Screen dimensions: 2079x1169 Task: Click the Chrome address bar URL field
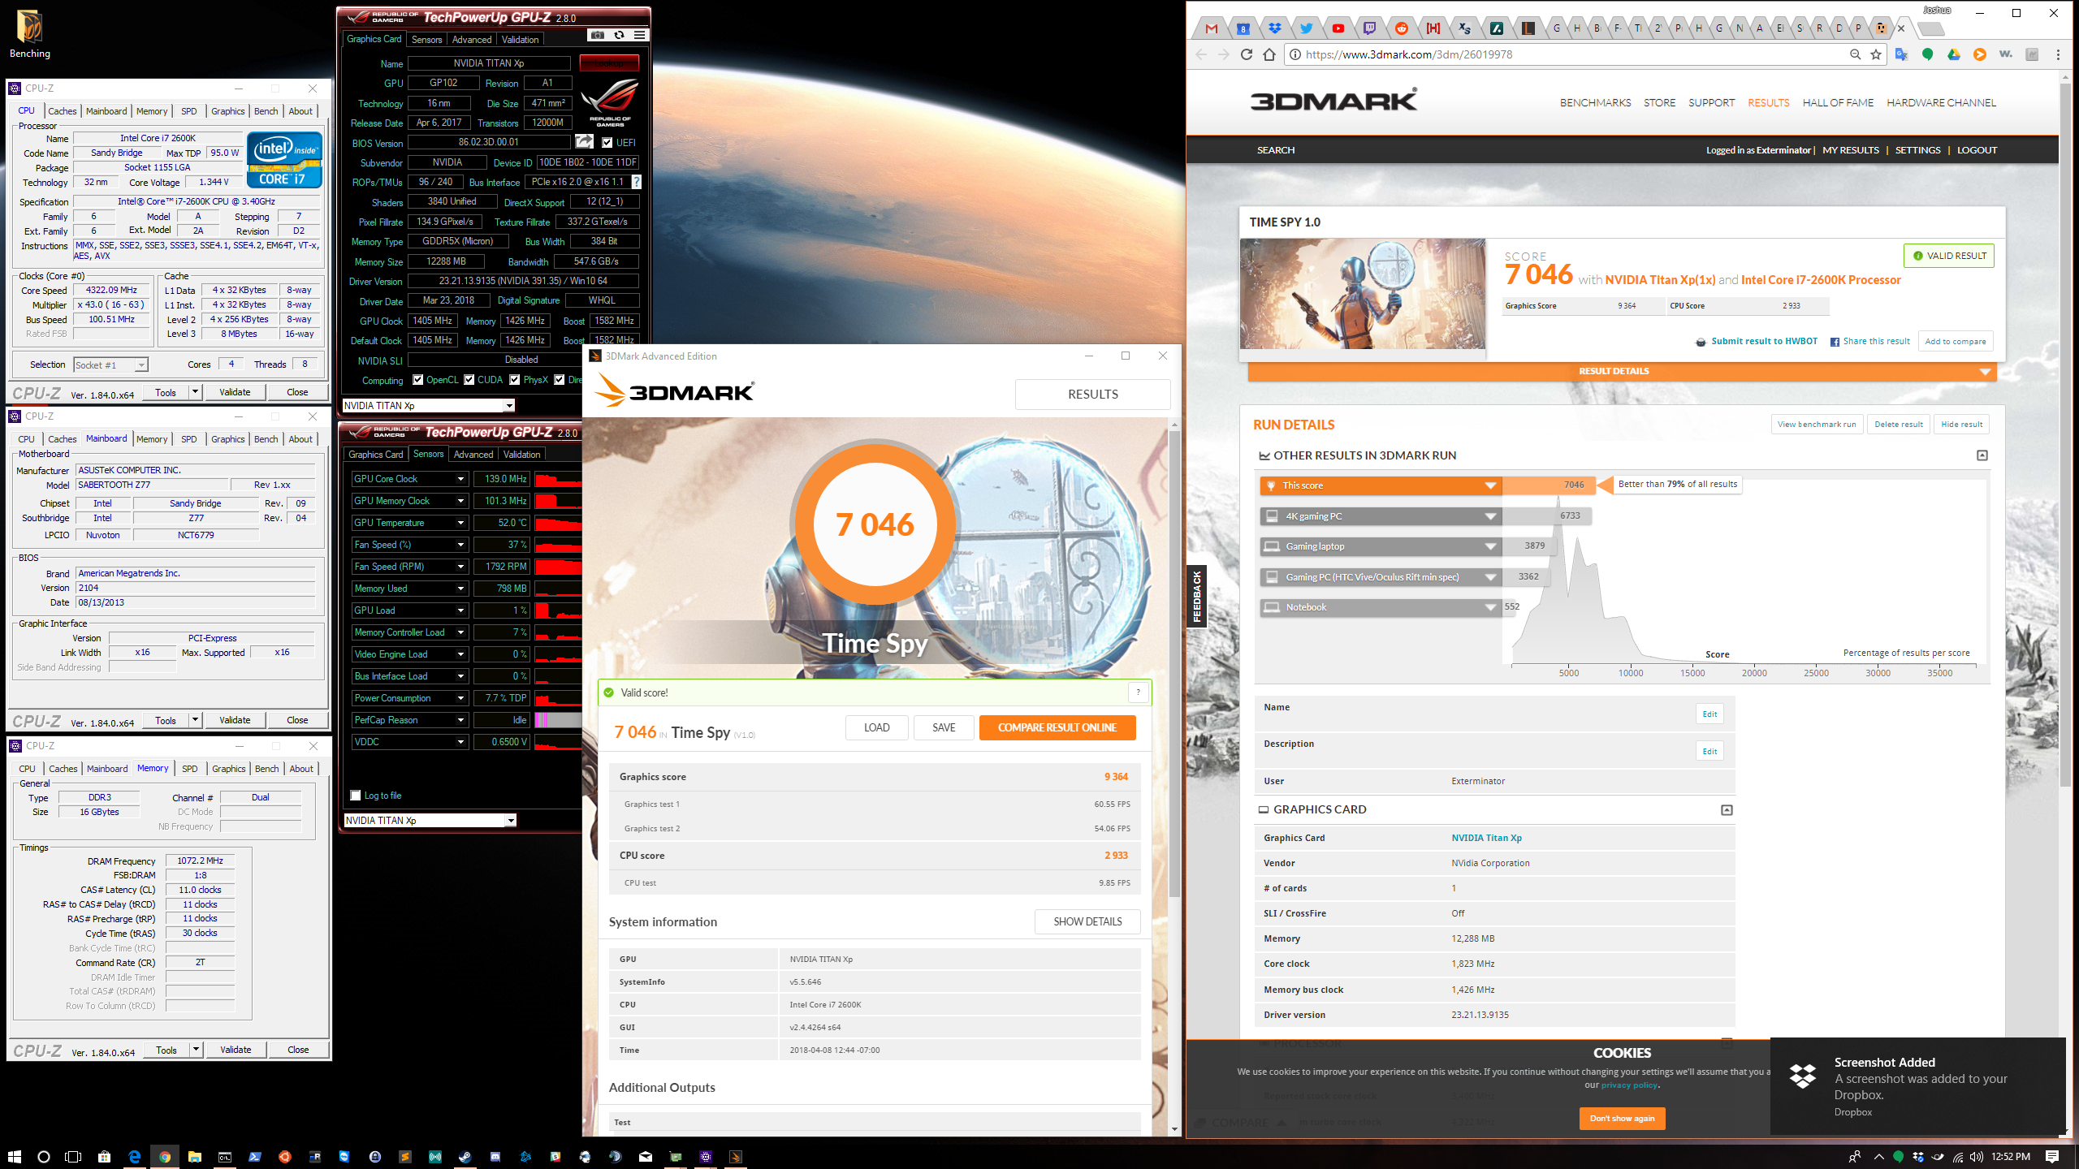pyautogui.click(x=1567, y=54)
